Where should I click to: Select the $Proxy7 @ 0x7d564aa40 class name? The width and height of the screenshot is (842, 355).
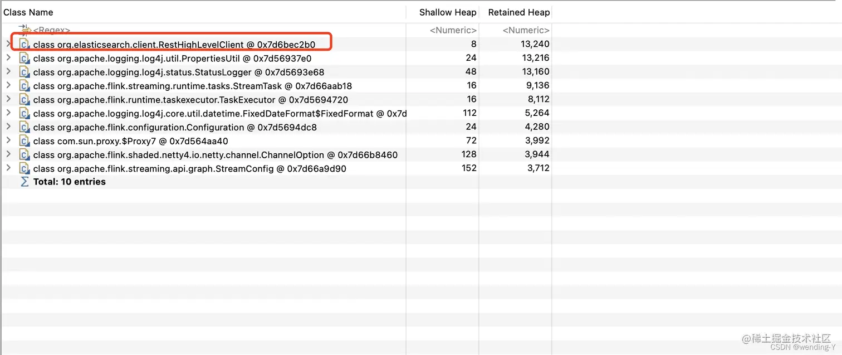(131, 141)
